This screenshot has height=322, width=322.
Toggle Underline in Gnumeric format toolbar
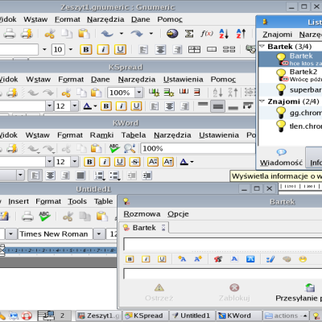120,50
